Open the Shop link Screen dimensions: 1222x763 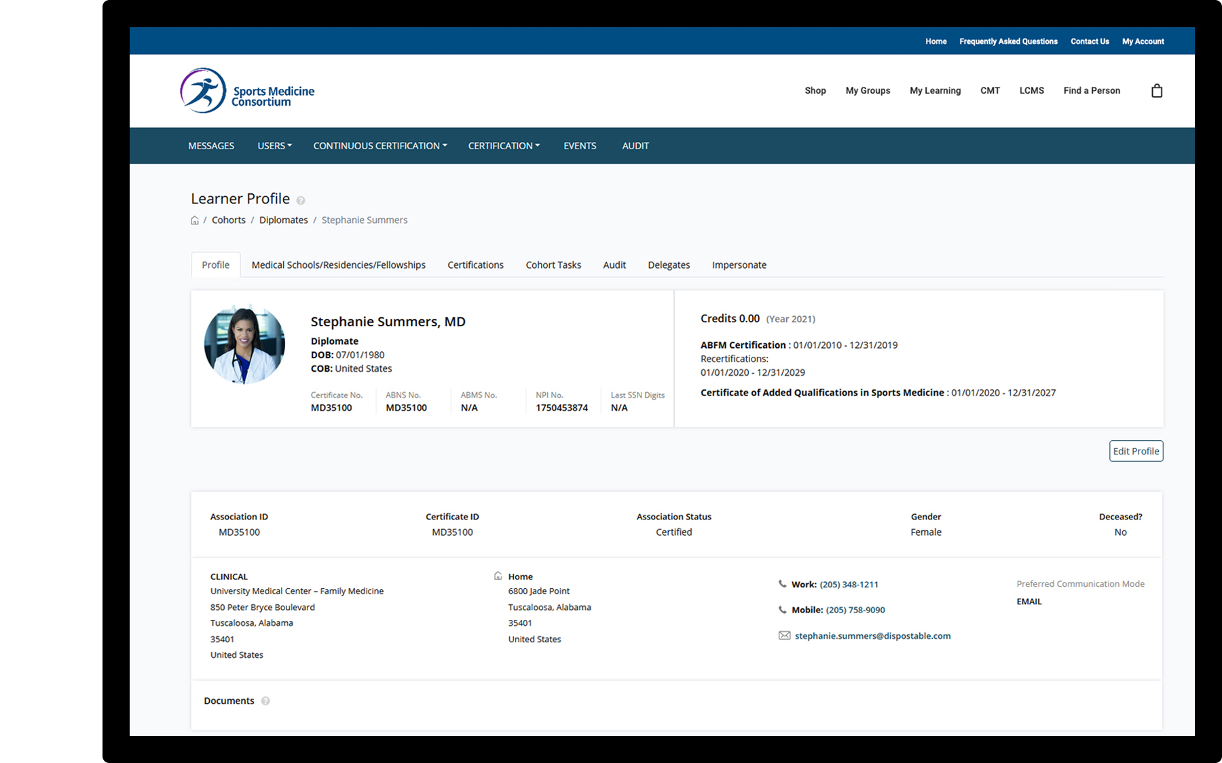point(815,90)
